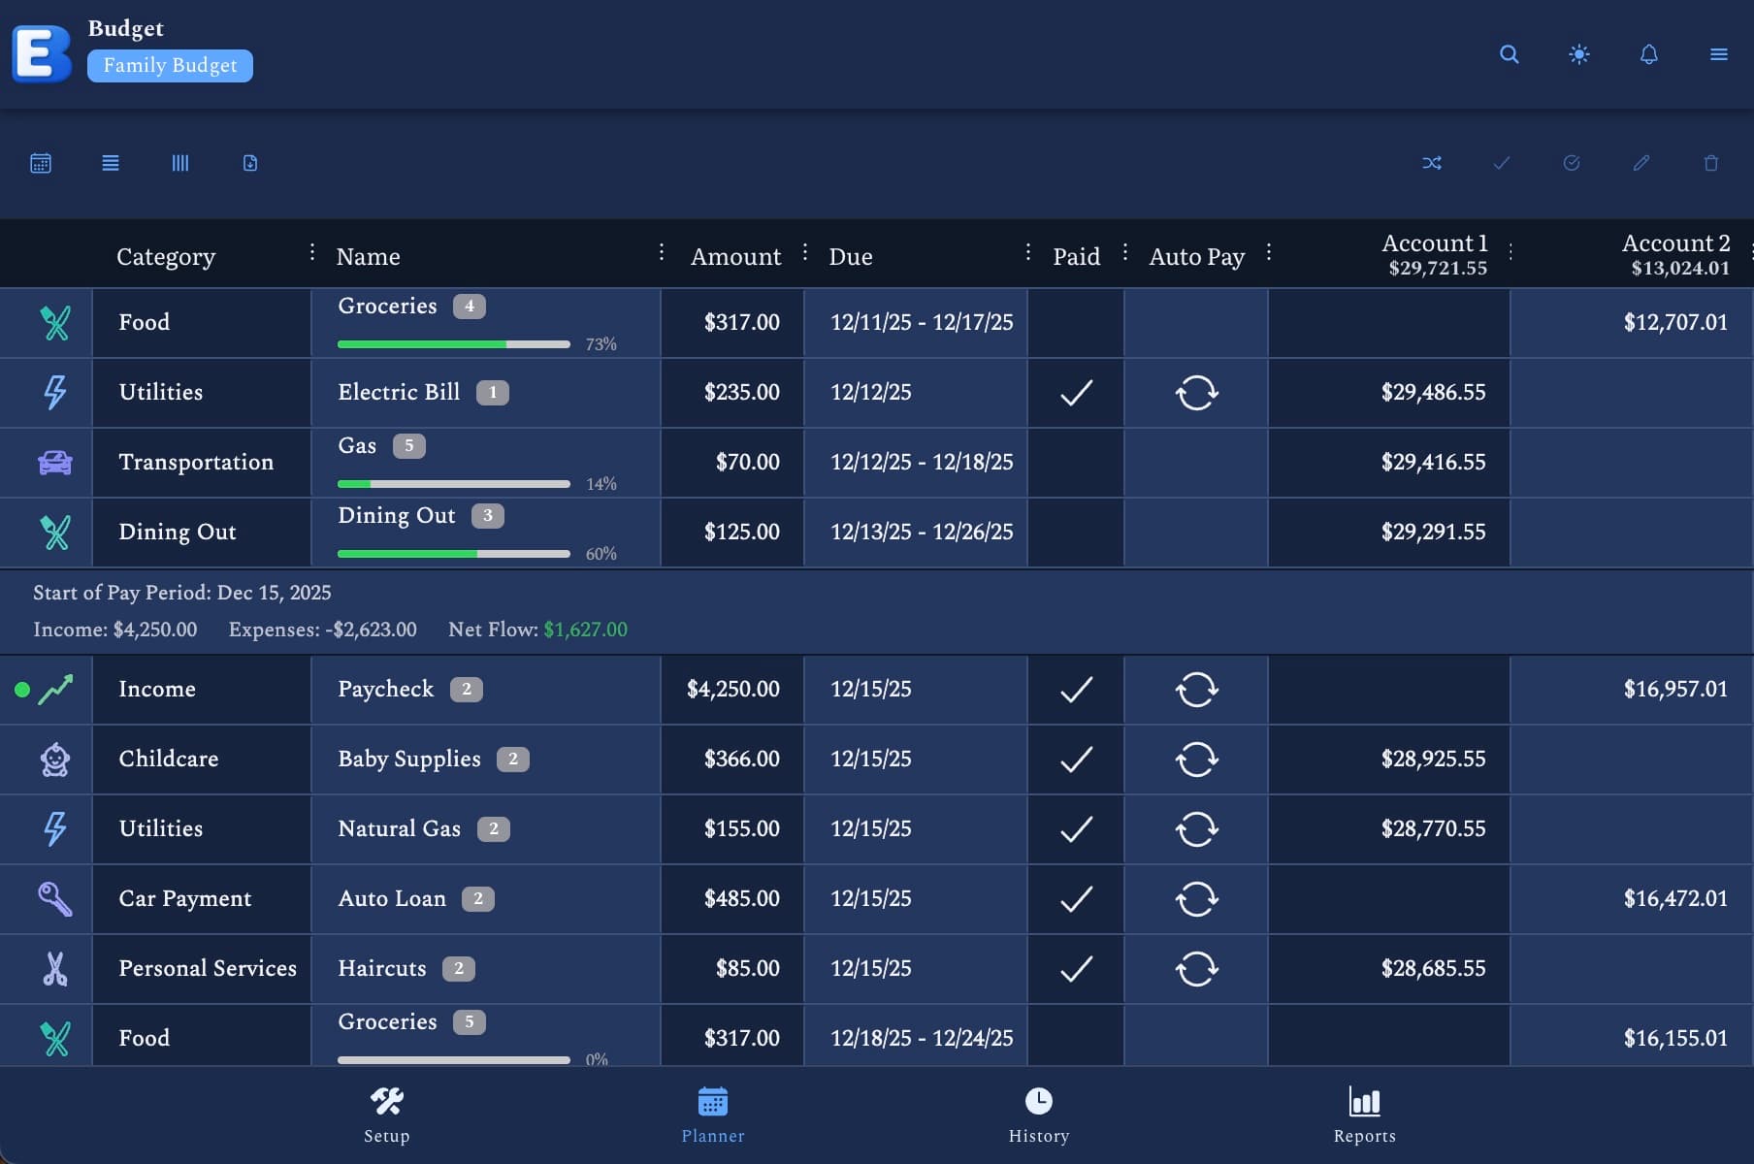
Task: Switch to the calendar view icon
Action: [x=41, y=163]
